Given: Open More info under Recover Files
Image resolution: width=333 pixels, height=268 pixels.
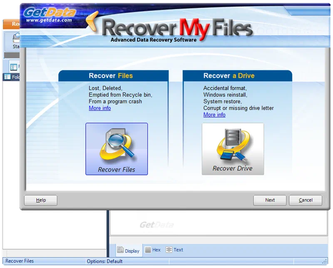Looking at the screenshot, I should 99,108.
